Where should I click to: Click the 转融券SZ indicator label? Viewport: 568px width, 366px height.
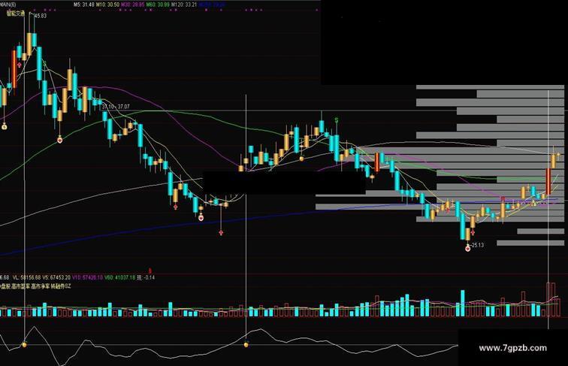[61, 286]
